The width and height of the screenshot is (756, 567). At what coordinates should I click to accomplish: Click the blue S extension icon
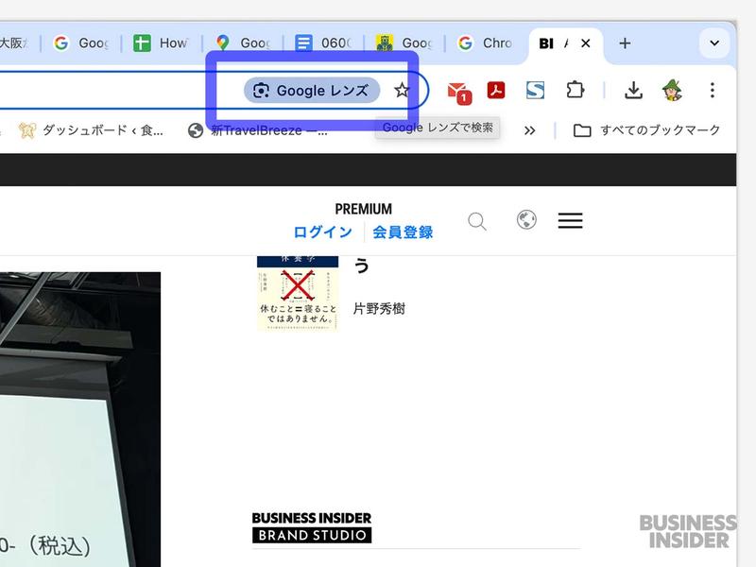click(x=535, y=90)
